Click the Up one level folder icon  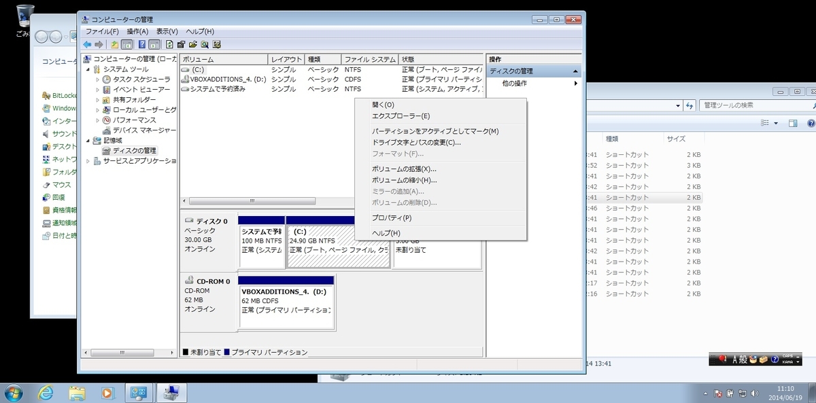click(115, 44)
